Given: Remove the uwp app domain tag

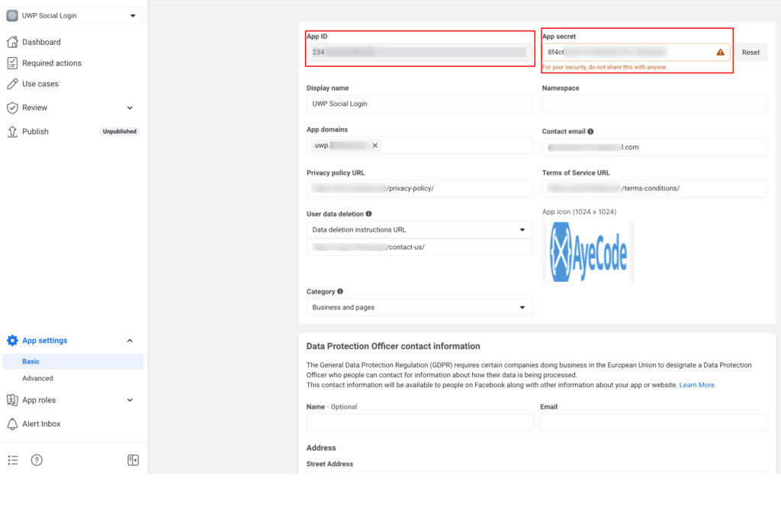Looking at the screenshot, I should point(374,146).
